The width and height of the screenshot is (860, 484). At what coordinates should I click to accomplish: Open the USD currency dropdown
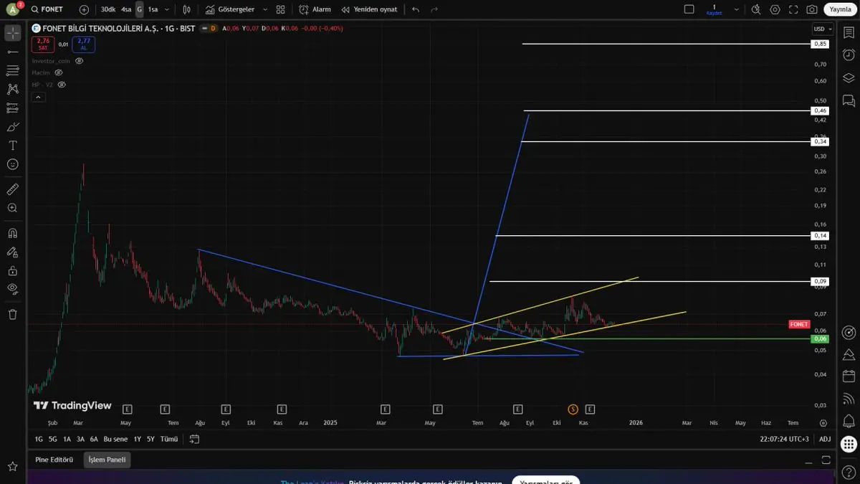tap(822, 29)
